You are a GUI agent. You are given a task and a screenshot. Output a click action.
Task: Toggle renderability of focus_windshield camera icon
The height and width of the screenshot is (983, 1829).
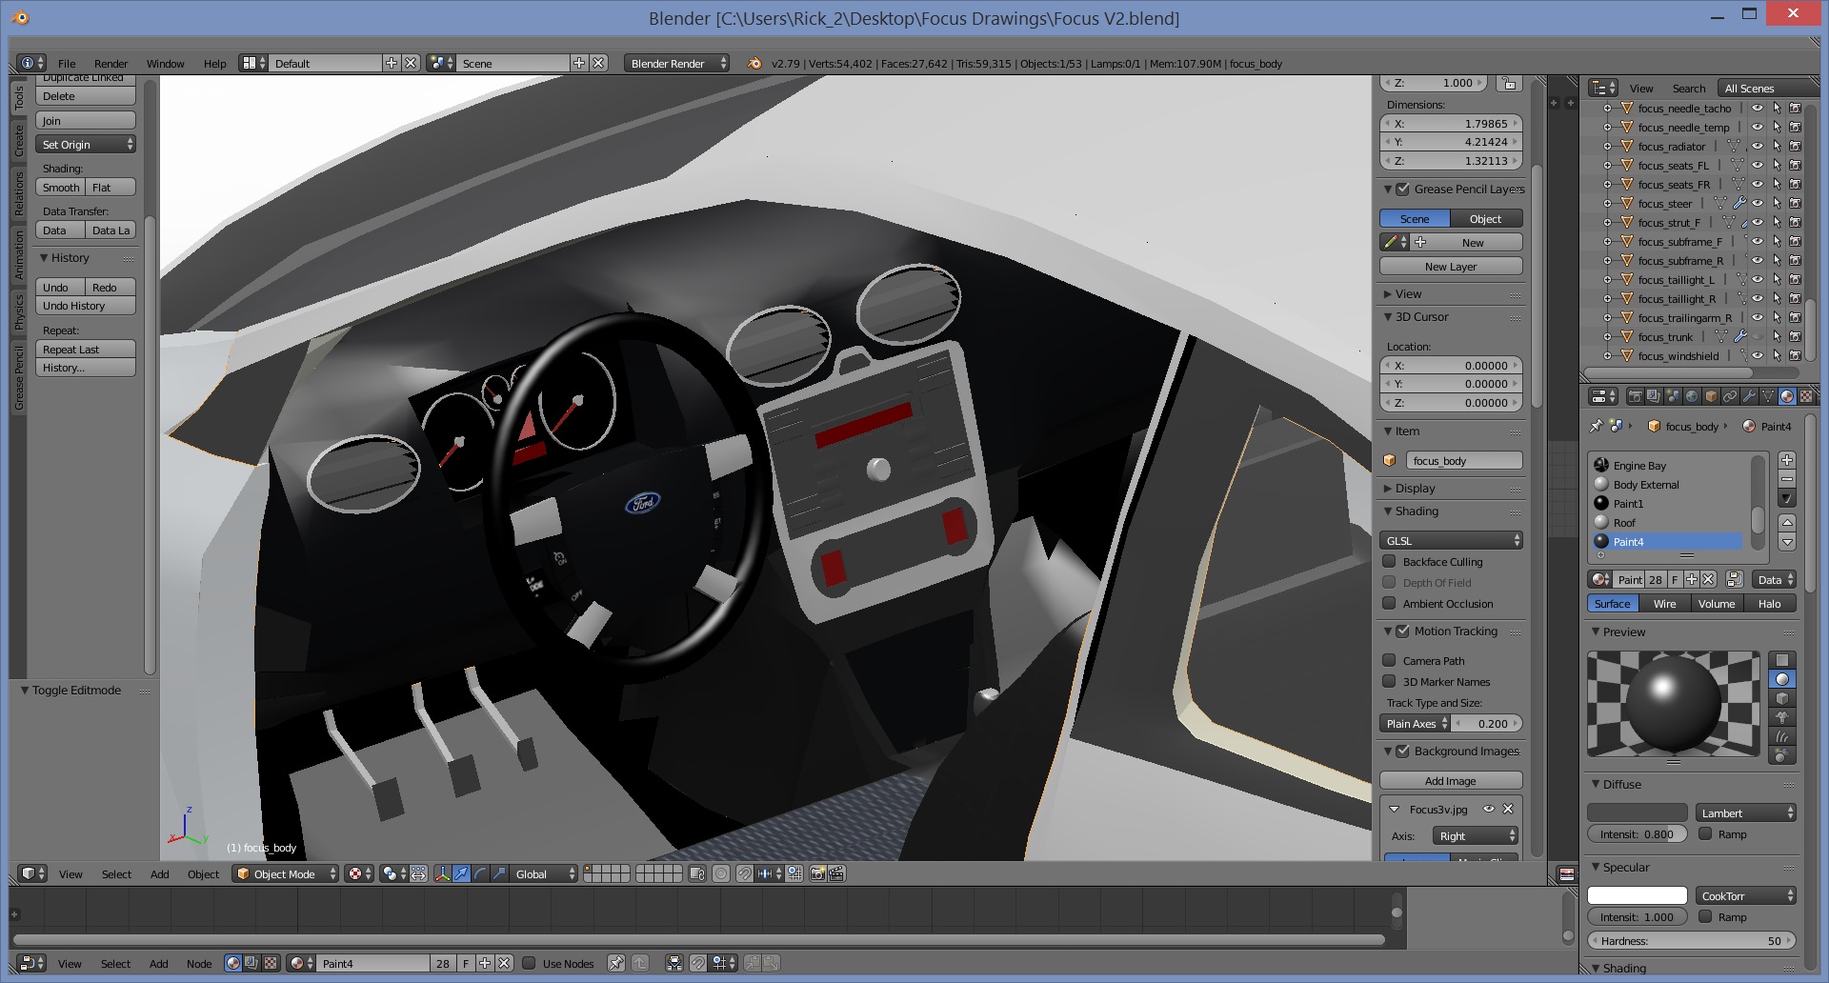coord(1795,355)
